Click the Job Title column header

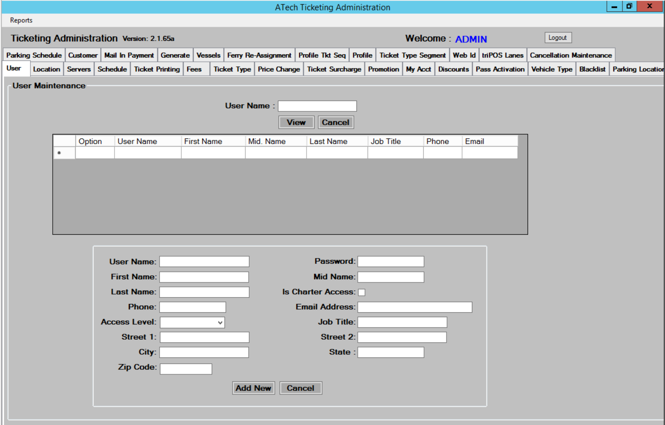click(396, 141)
